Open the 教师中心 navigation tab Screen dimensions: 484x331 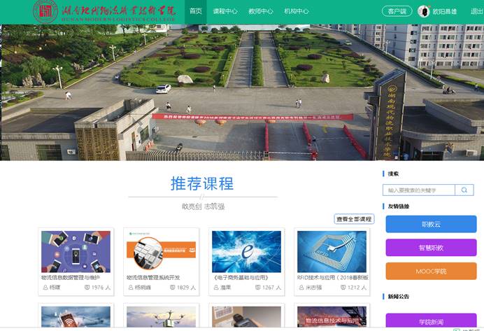(261, 11)
